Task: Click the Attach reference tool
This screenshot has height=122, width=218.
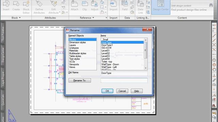Action: tap(75, 5)
